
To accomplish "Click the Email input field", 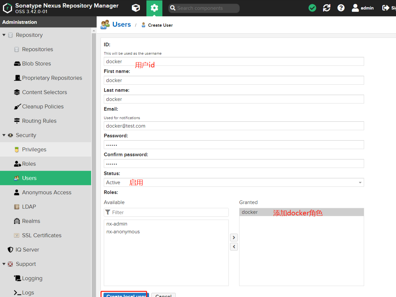I will 234,126.
